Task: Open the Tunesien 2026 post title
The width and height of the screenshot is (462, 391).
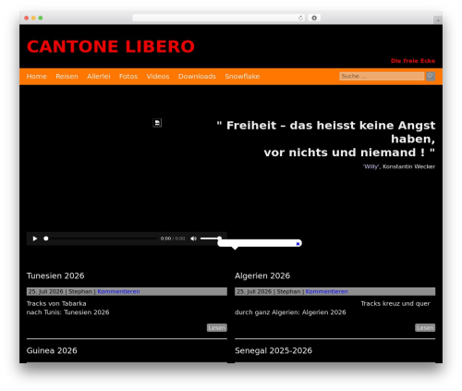Action: click(55, 275)
